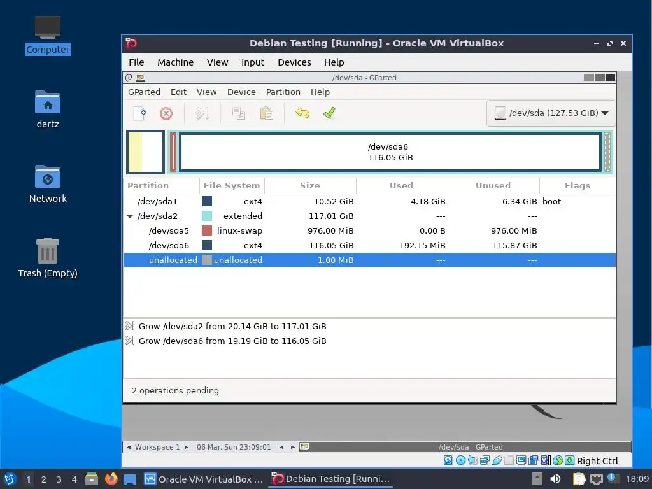The width and height of the screenshot is (652, 489).
Task: Click the shared folders status icon
Action: (509, 460)
